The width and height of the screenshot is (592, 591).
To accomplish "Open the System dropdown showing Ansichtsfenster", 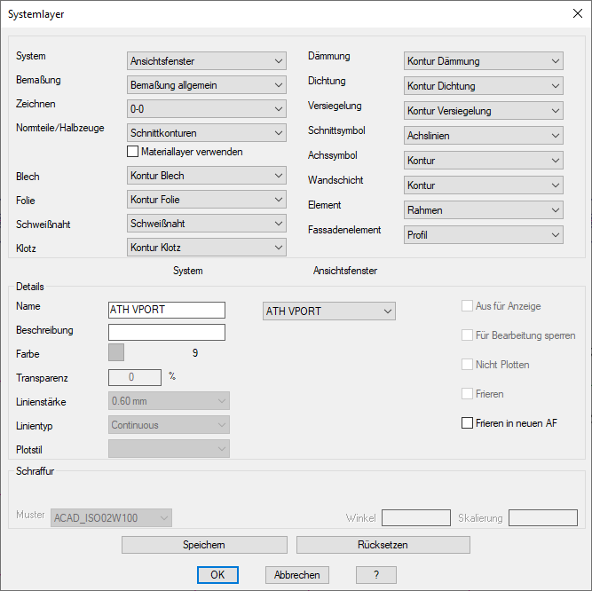I will (x=206, y=61).
